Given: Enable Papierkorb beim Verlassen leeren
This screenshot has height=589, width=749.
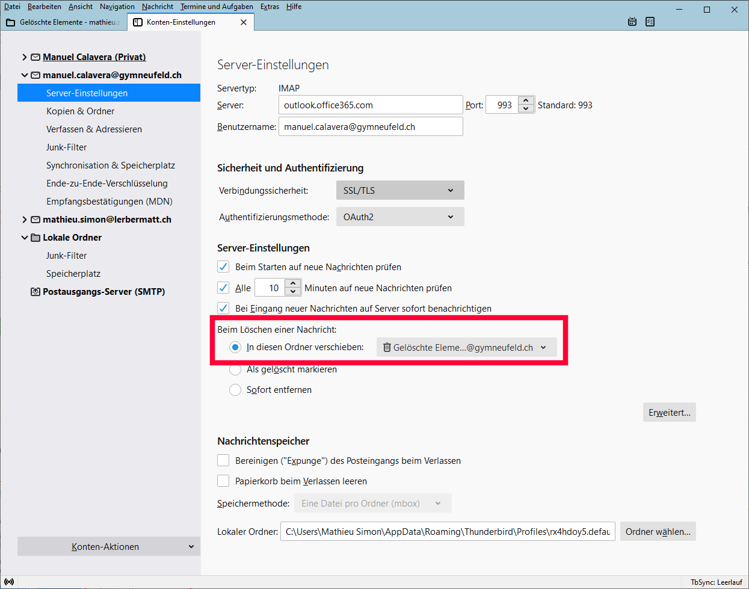Looking at the screenshot, I should click(x=223, y=481).
